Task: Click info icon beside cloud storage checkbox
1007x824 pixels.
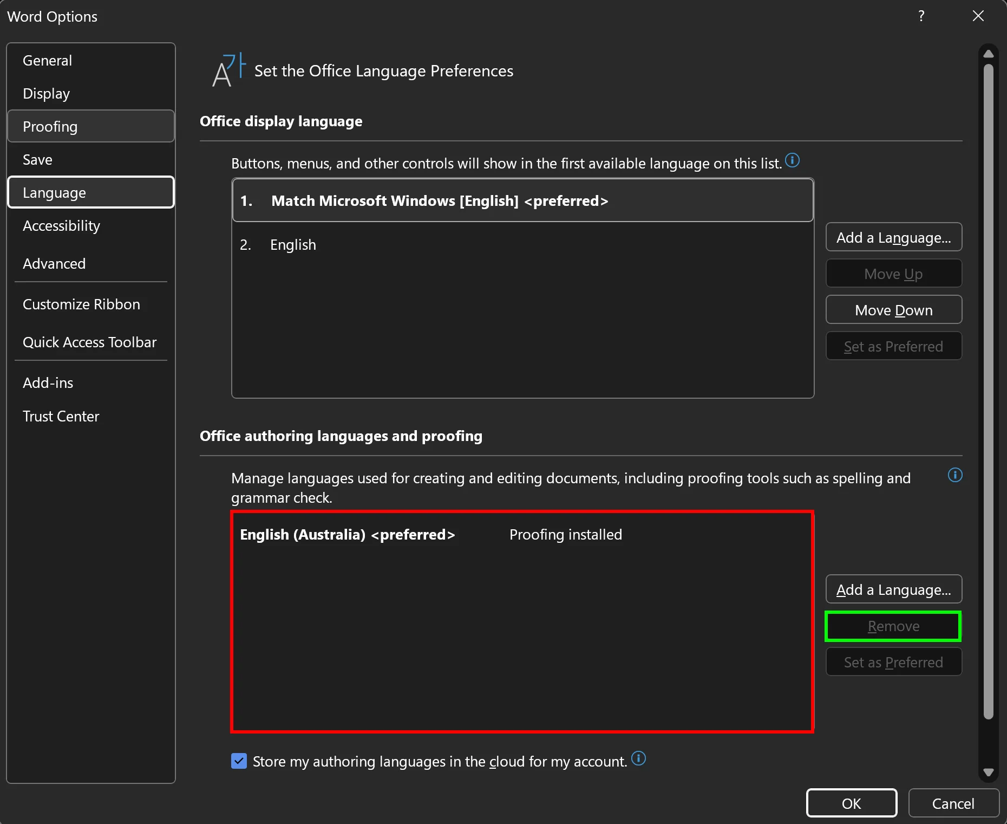Action: pos(639,758)
